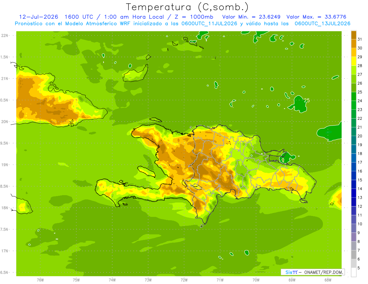Click the "25" contour label on map

(x=306, y=100)
